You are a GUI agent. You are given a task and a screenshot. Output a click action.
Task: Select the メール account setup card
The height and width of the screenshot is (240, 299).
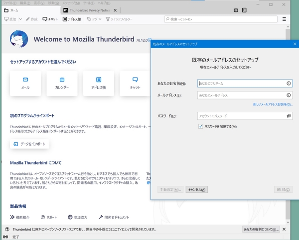click(25, 83)
